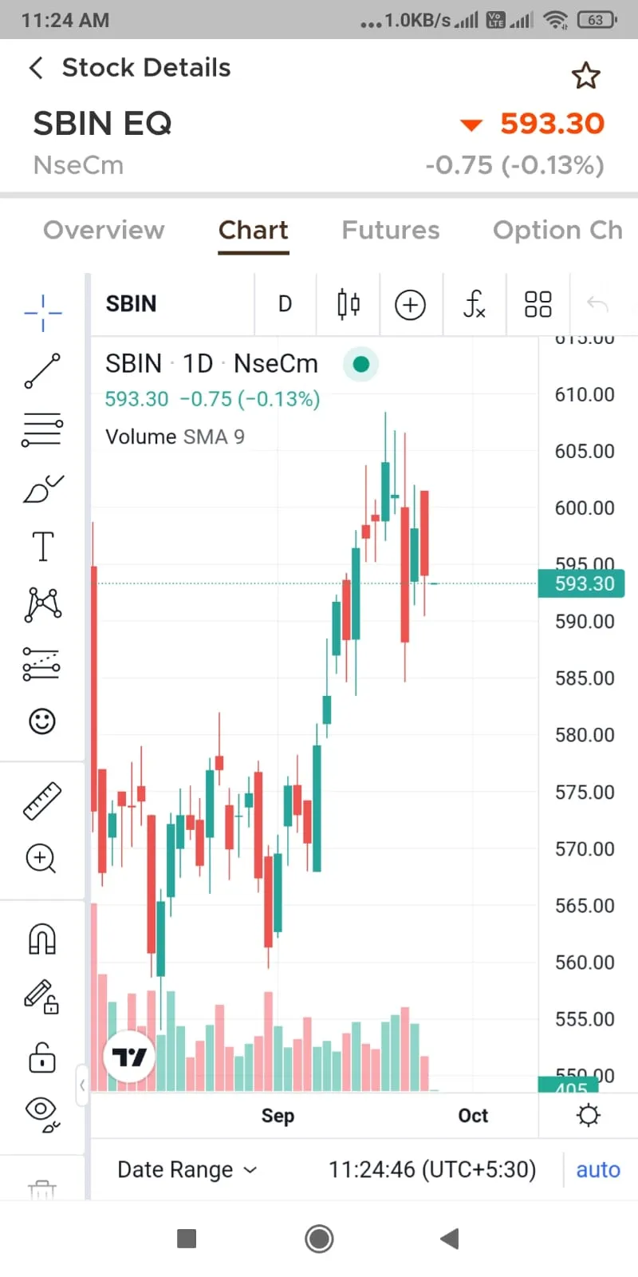Screen dimensions: 638x1277
Task: Open the timezone clock 11:24:46 (UTC+5:30)
Action: (x=432, y=1169)
